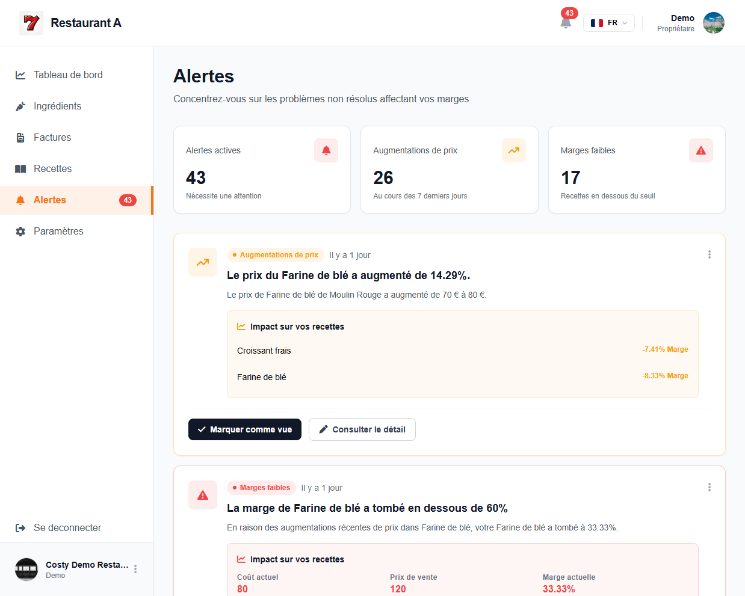The image size is (745, 596).
Task: Open Costy Demo Restaurant workspace options
Action: pos(135,569)
